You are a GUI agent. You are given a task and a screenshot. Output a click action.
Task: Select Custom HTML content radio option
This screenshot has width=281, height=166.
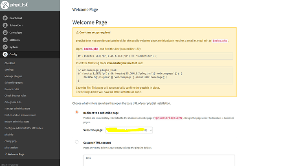point(77,142)
